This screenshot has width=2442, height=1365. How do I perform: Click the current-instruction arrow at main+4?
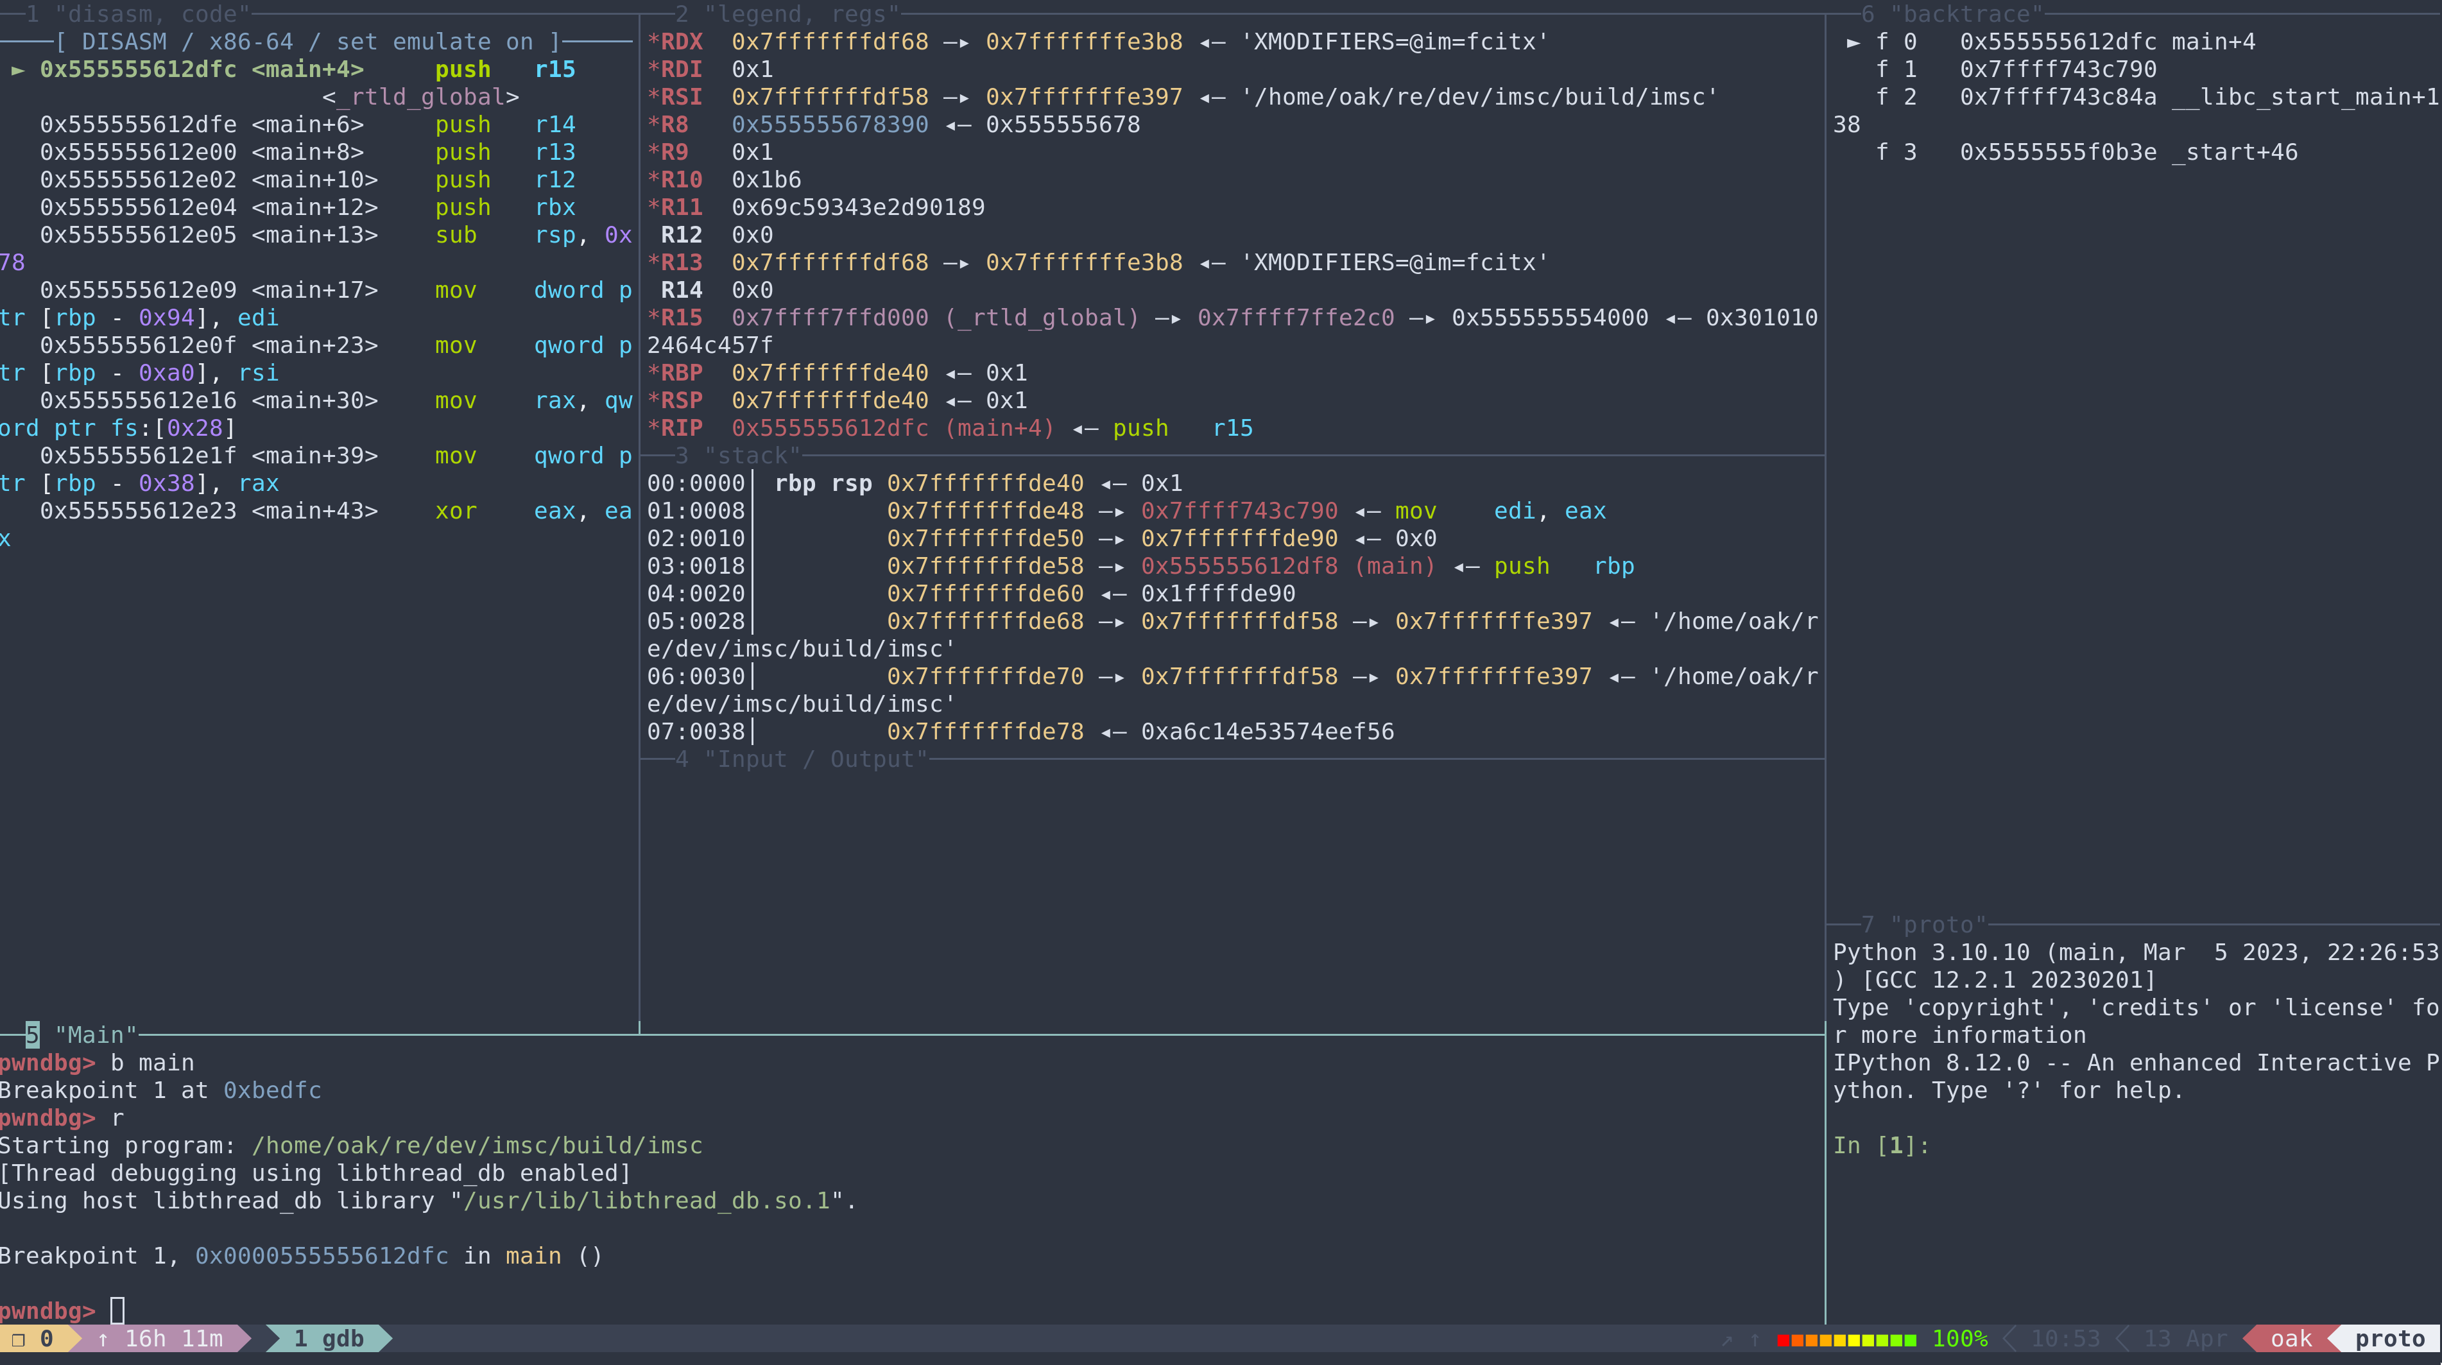tap(18, 70)
